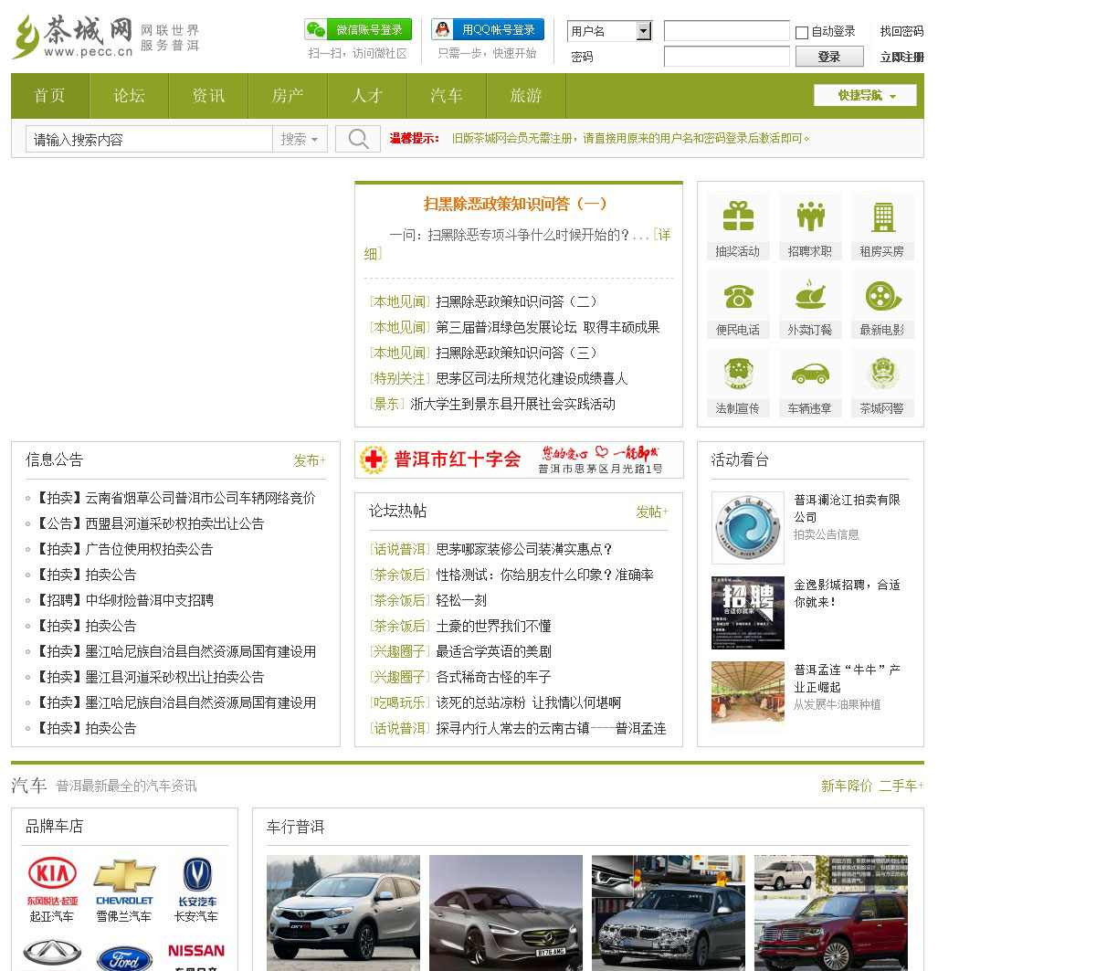Open the 搜索 category dropdown

[300, 139]
